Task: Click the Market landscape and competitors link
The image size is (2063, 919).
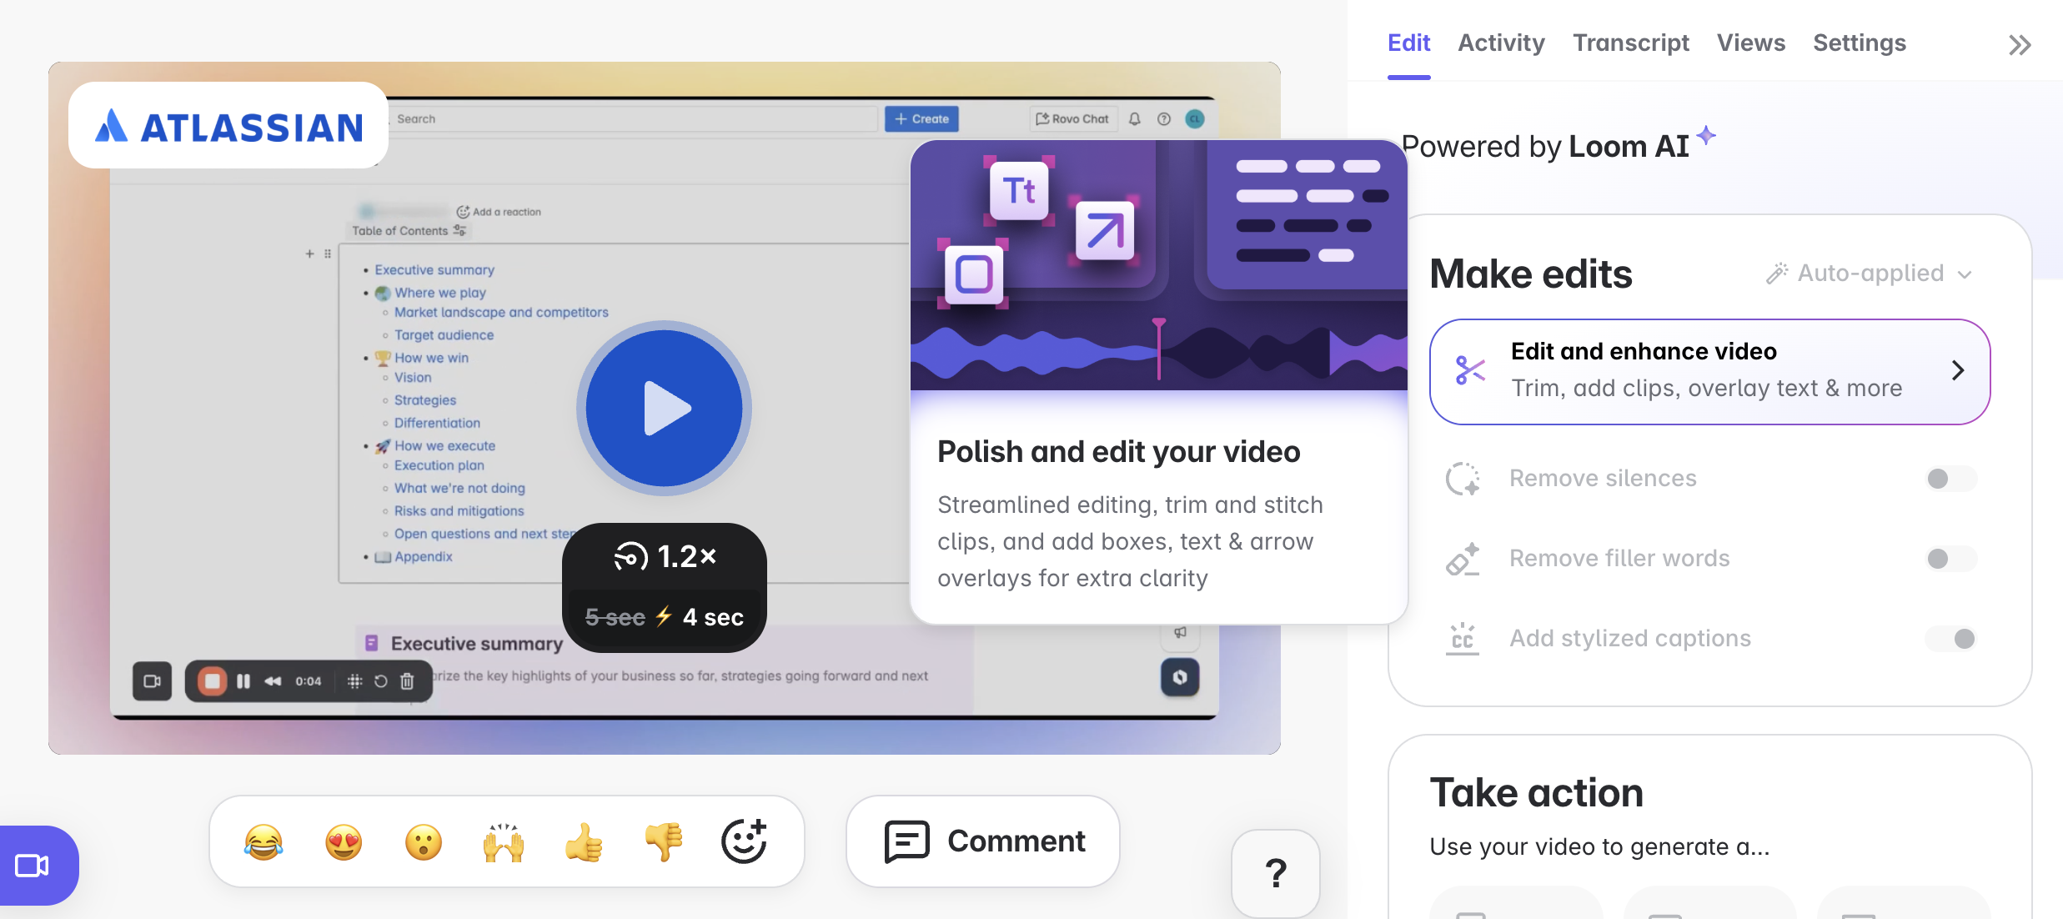Action: [501, 312]
